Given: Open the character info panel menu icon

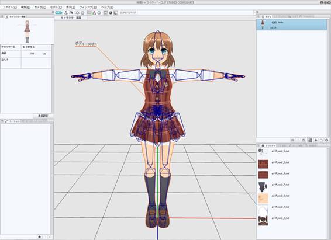Looking at the screenshot, I should click(2, 16).
